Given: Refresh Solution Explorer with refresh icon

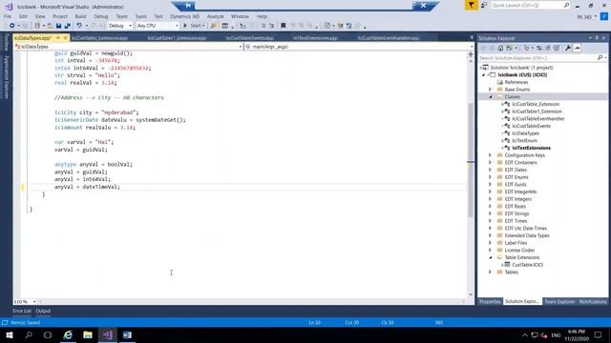Looking at the screenshot, I should pos(547,49).
